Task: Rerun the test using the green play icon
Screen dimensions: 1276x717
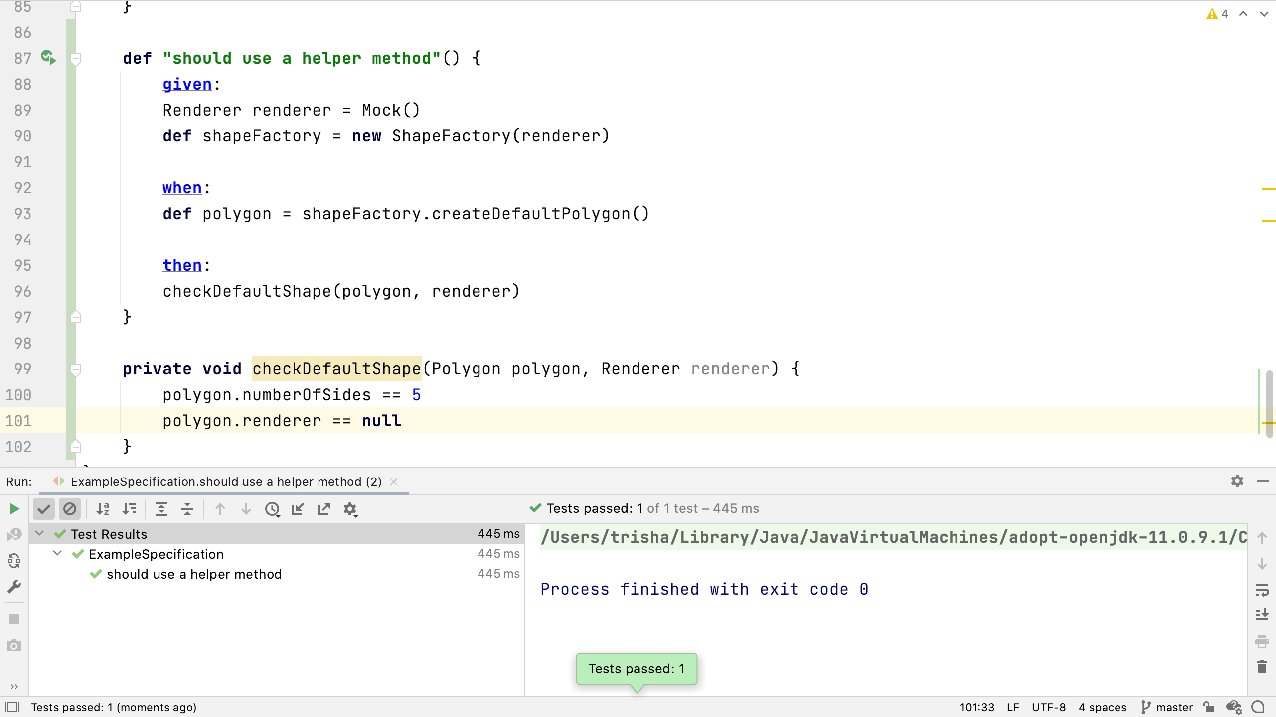Action: [13, 509]
